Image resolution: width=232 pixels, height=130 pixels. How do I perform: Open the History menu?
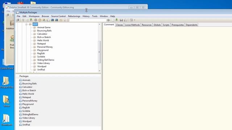pyautogui.click(x=86, y=16)
